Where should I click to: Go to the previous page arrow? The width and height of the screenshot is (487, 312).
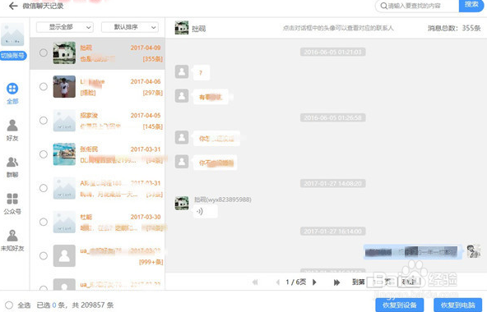pos(278,282)
